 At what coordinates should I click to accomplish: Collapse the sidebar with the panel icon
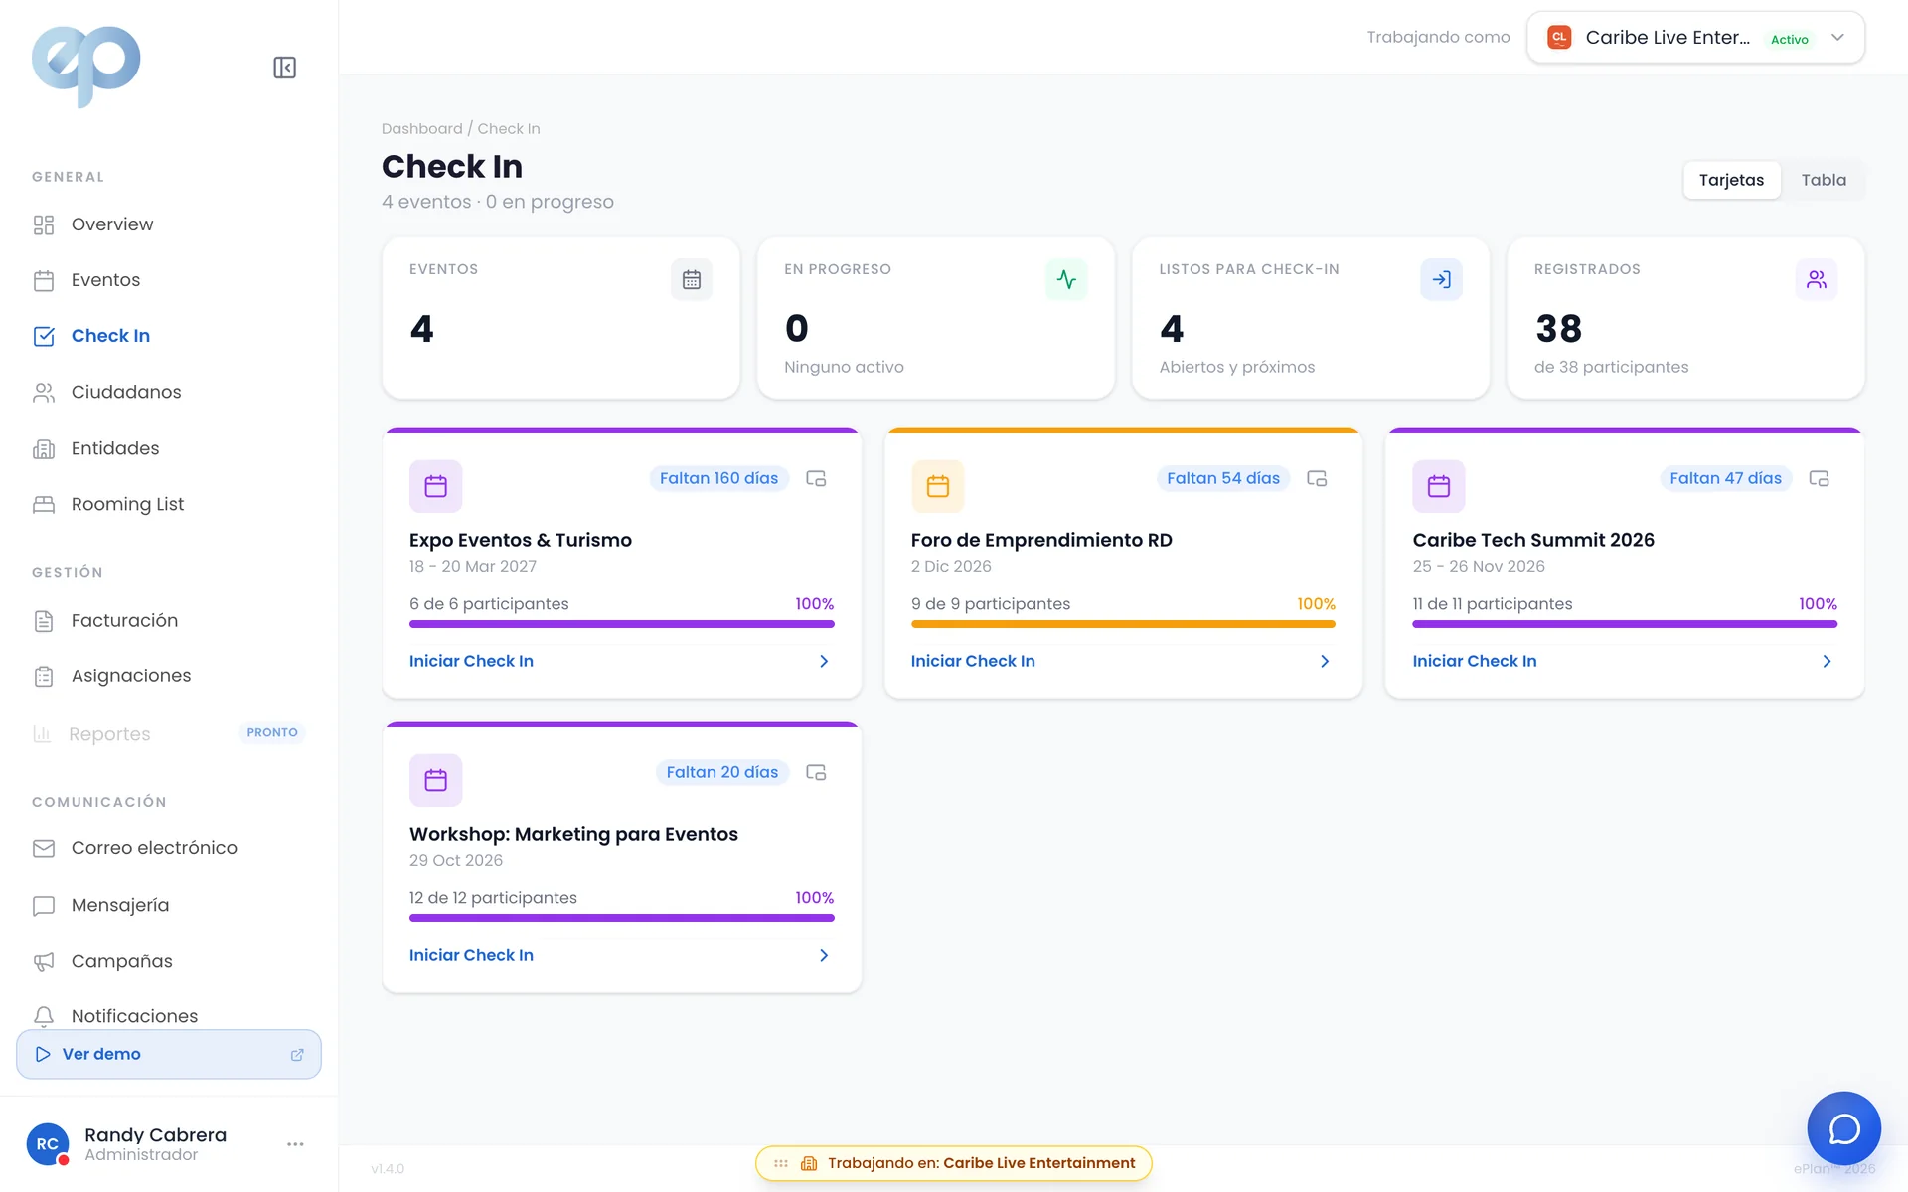284,68
